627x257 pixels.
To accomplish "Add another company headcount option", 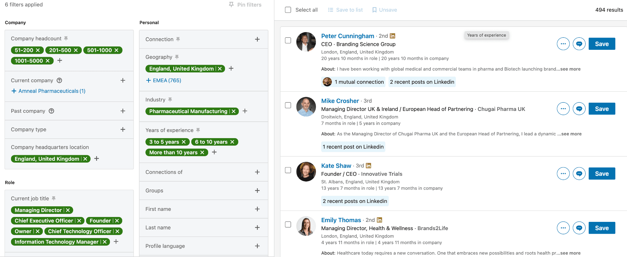I will click(60, 61).
